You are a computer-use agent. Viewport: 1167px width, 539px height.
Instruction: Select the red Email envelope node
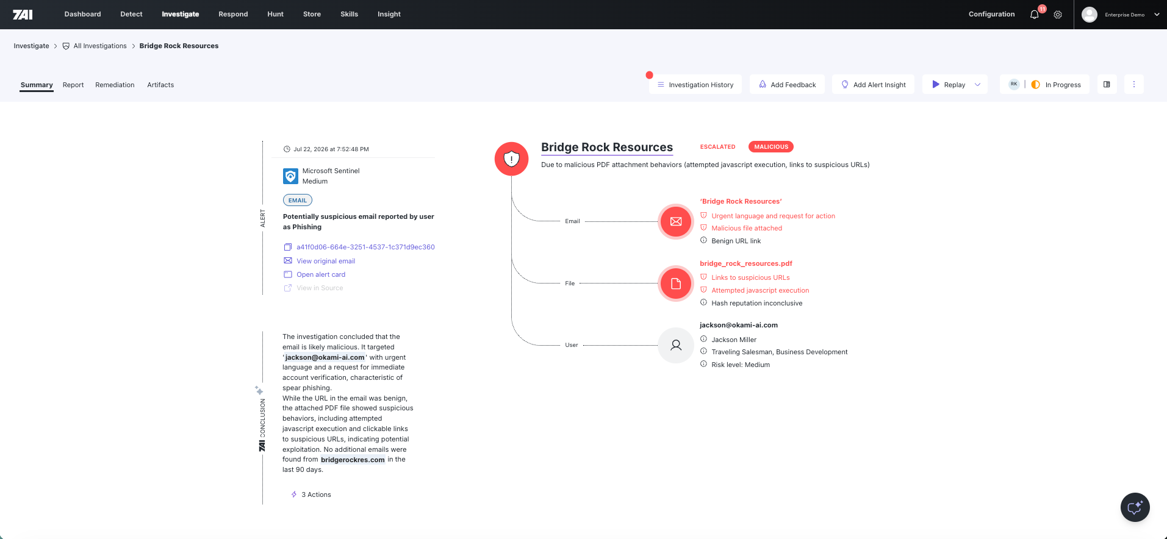(676, 221)
